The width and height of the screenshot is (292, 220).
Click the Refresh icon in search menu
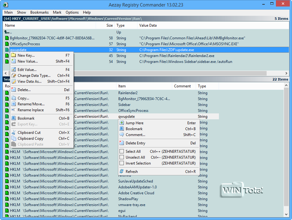(122, 172)
